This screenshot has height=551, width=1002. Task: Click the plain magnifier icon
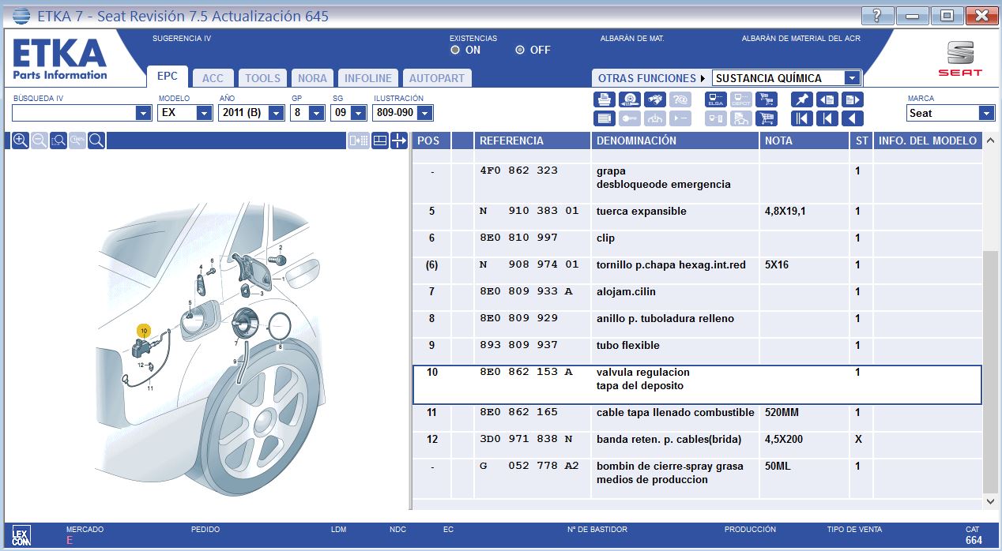[96, 141]
